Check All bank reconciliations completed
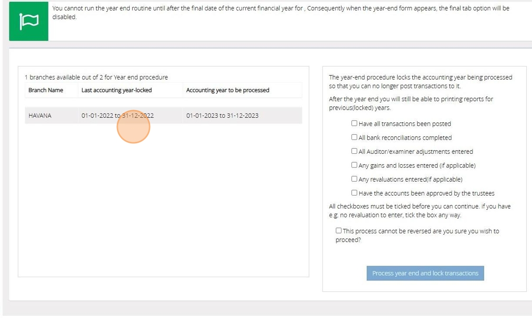 354,137
